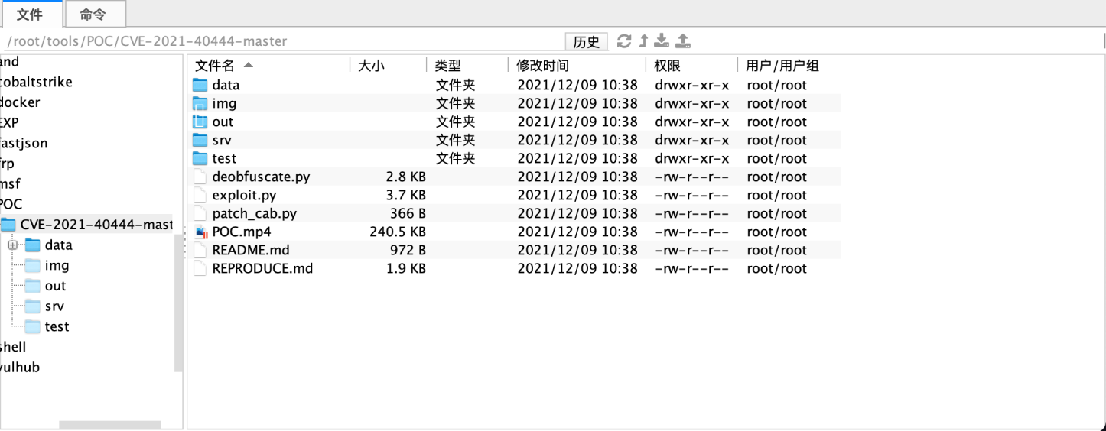Select fastjson in the directory tree
This screenshot has height=431, width=1106.
tap(24, 143)
